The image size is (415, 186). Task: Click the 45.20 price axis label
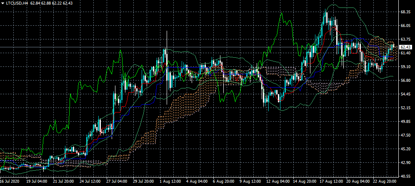coord(405,149)
